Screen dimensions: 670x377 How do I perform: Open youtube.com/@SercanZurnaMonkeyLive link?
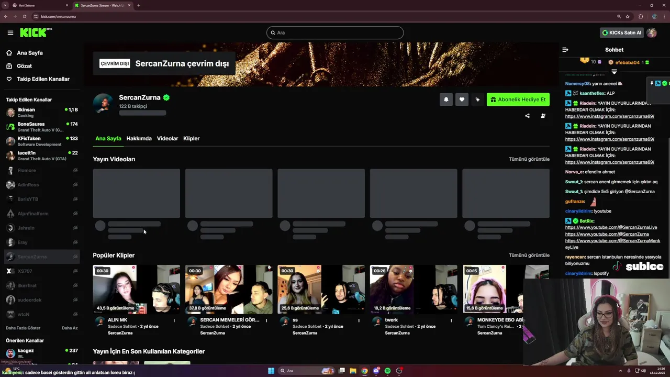click(612, 244)
